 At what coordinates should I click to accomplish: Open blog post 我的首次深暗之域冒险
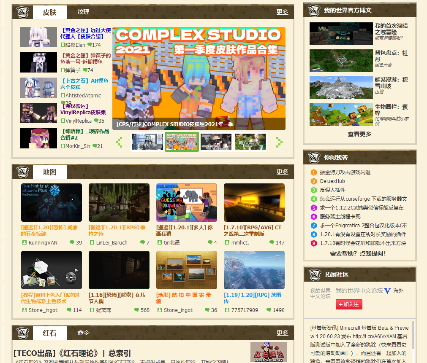[x=391, y=29]
